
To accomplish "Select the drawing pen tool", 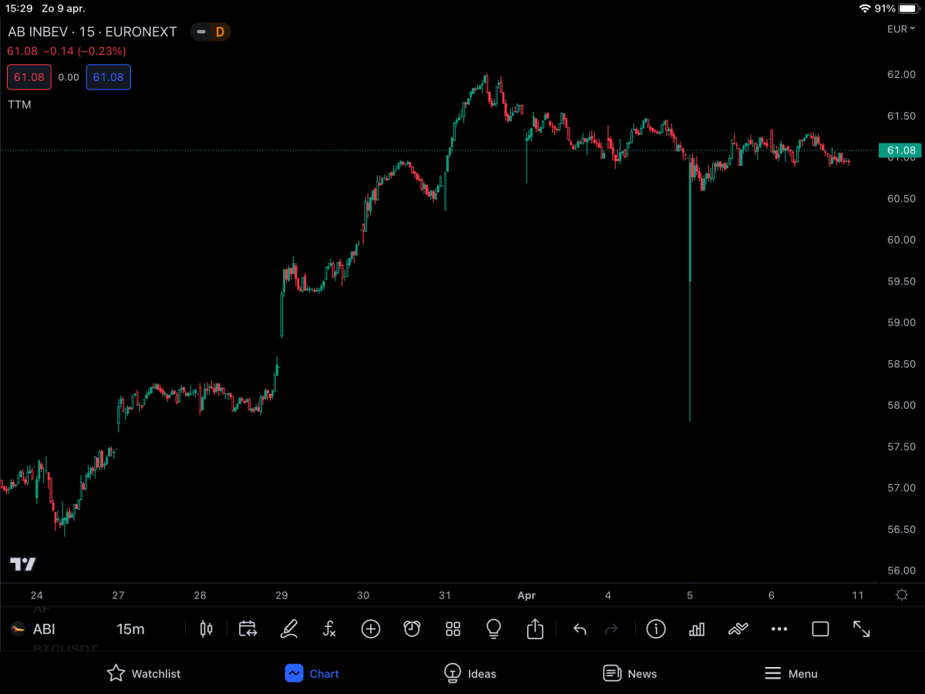I will click(x=289, y=629).
